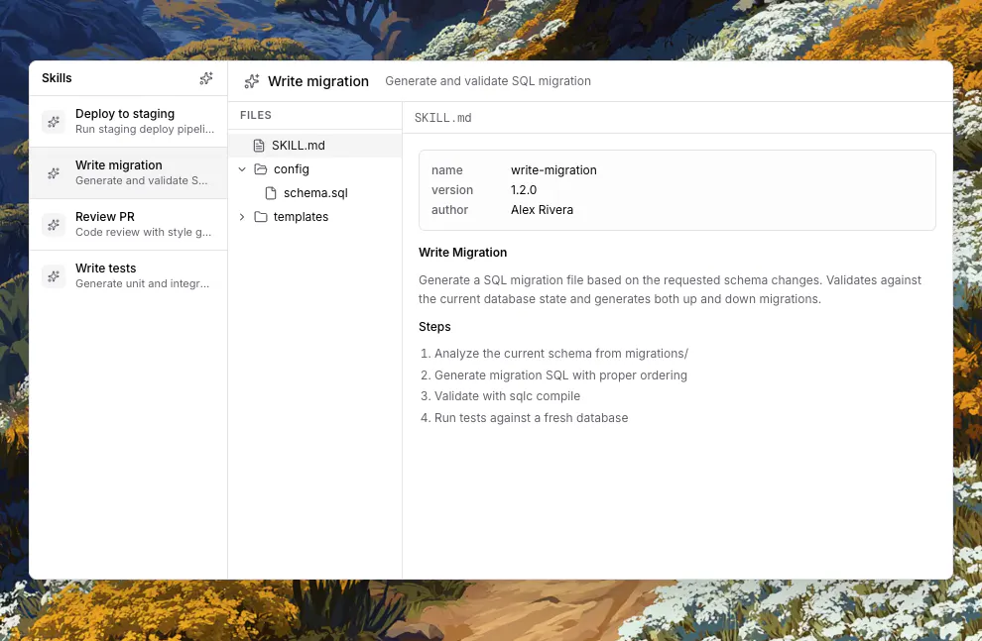This screenshot has height=641, width=982.
Task: Click the SKILL.md document icon
Action: point(259,146)
